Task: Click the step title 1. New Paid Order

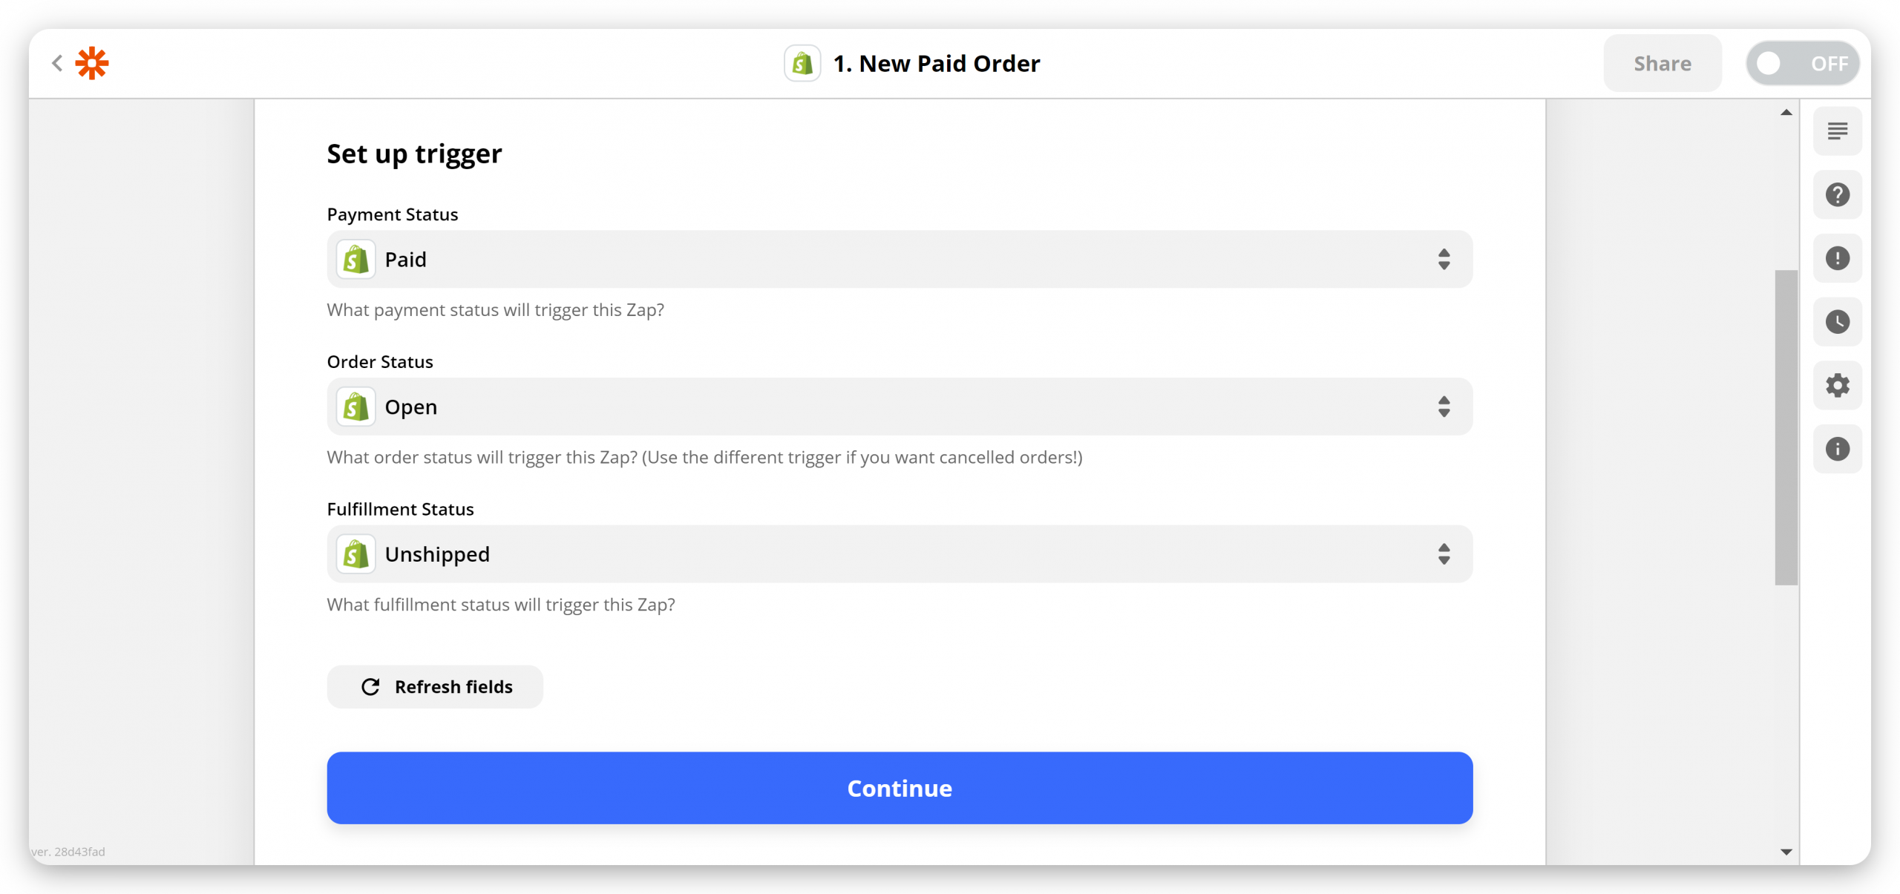Action: 937,64
